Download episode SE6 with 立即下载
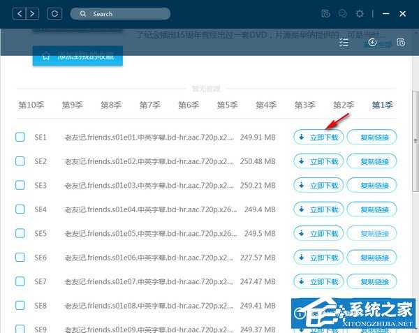Viewport: 419px width, 333px height. click(318, 258)
